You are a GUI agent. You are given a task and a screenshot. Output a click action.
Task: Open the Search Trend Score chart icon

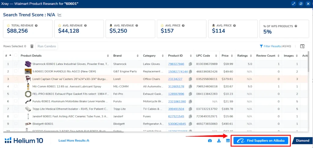pos(60,15)
